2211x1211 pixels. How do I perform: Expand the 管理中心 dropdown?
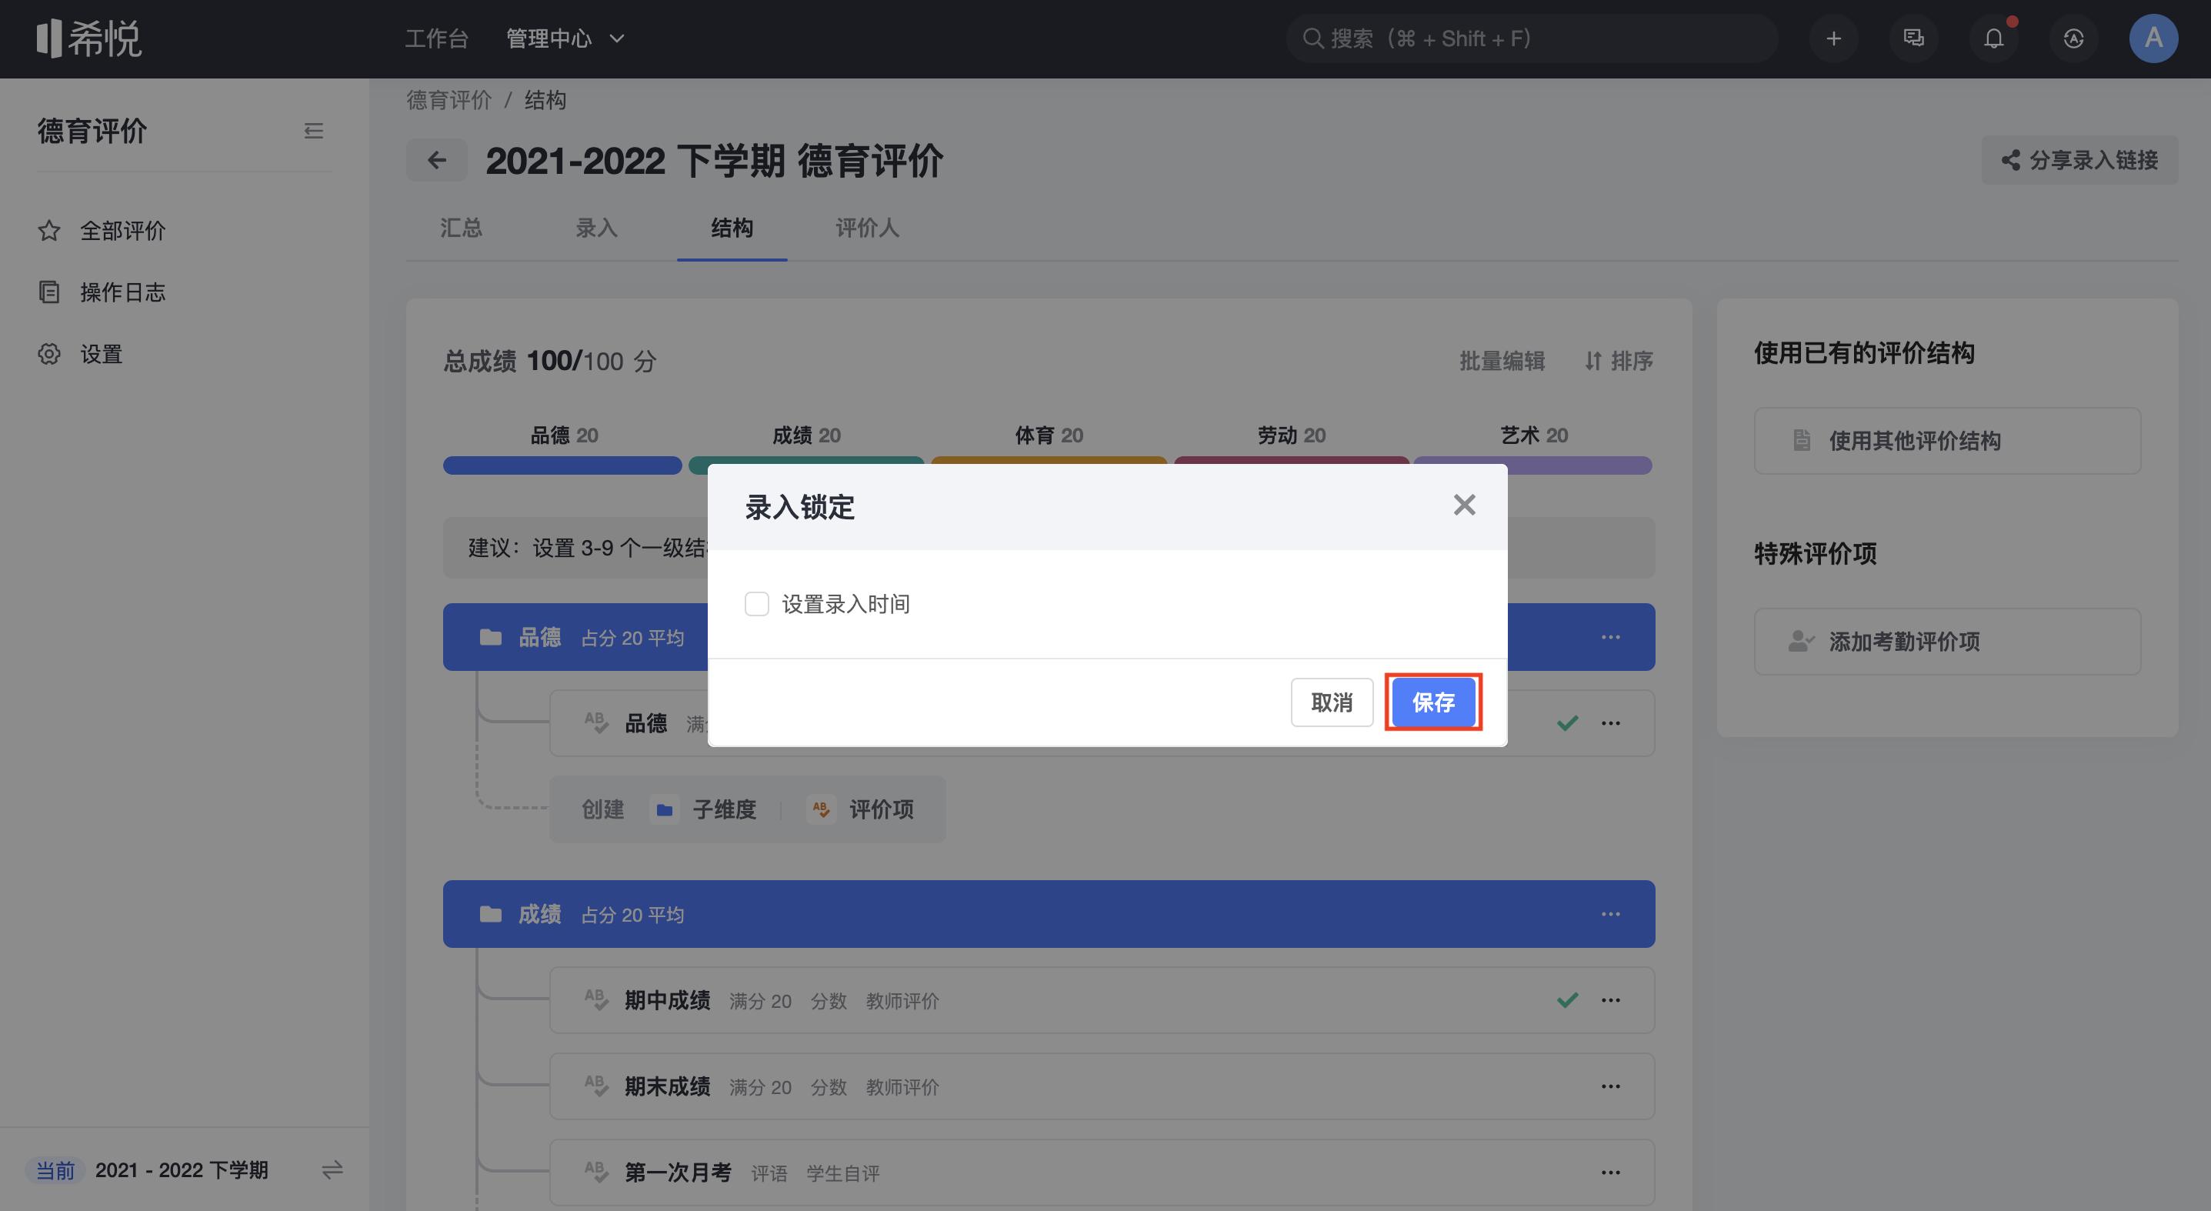(x=565, y=38)
